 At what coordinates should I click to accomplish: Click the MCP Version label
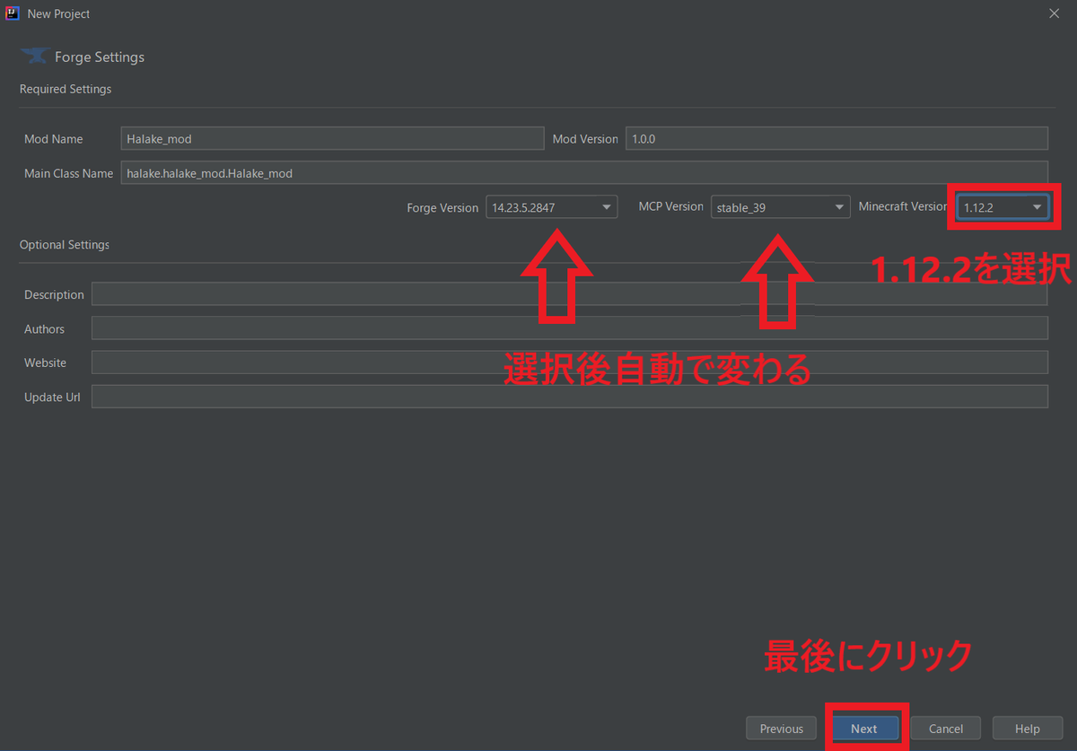click(x=670, y=206)
